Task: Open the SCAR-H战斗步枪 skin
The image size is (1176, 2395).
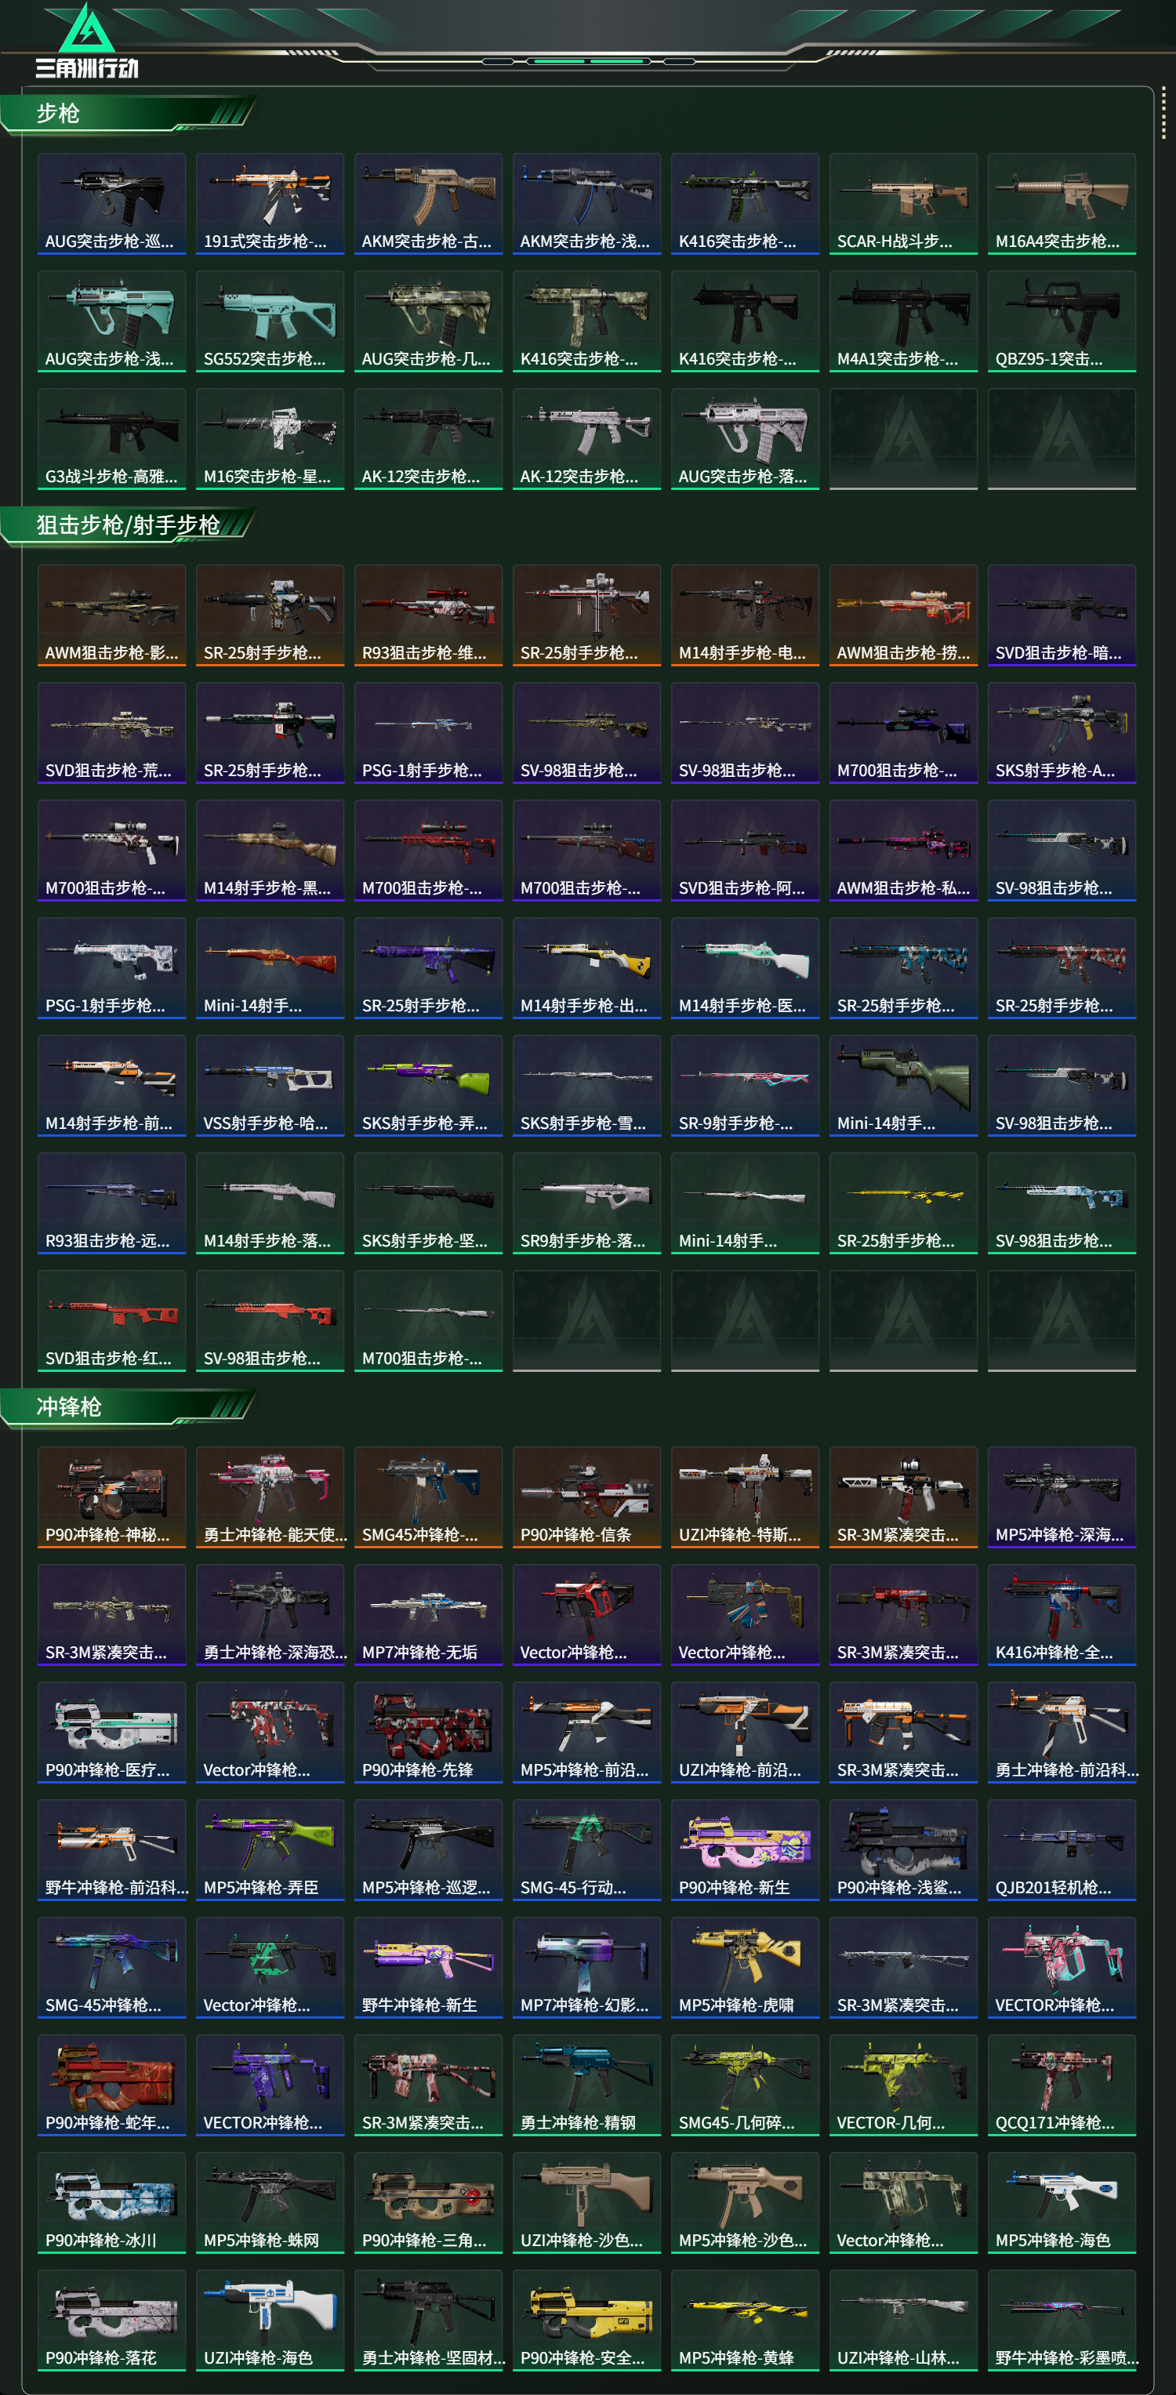Action: pyautogui.click(x=902, y=204)
